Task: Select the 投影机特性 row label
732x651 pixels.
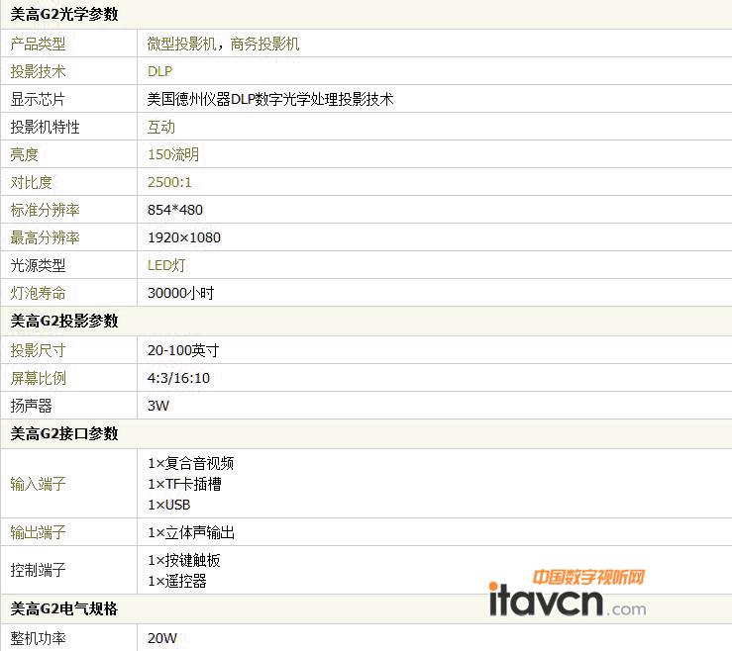Action: click(x=45, y=127)
